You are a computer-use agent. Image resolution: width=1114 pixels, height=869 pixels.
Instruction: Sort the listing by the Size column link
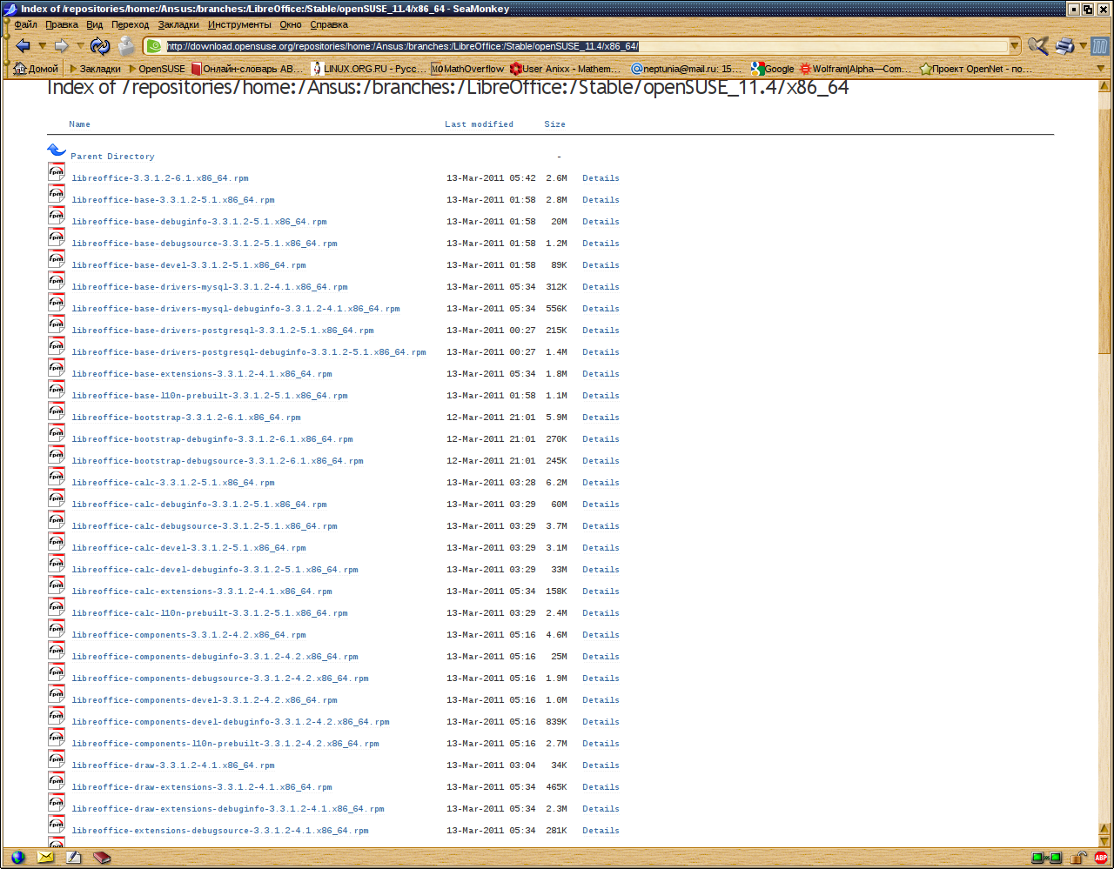coord(555,124)
